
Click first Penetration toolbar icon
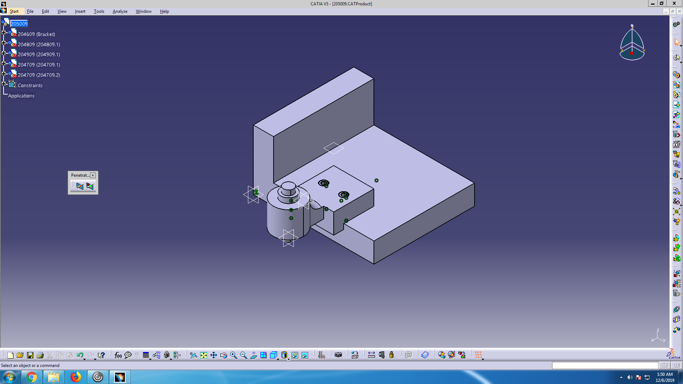pyautogui.click(x=80, y=186)
